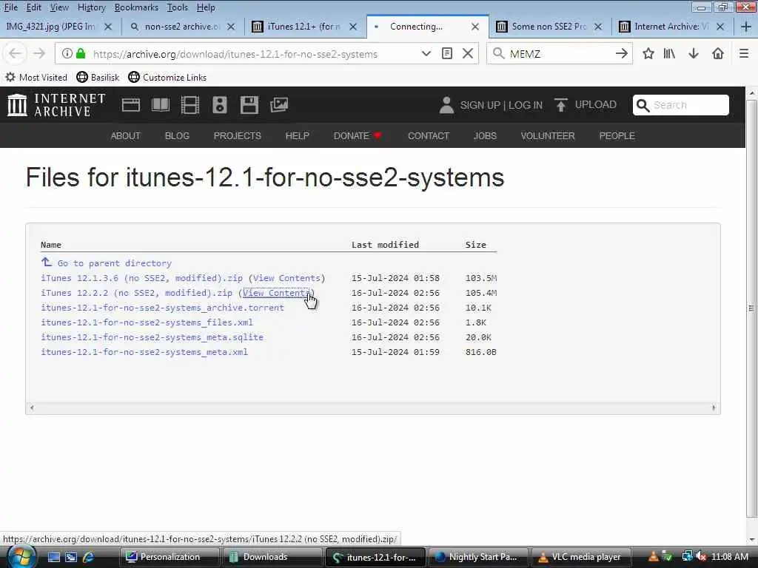The width and height of the screenshot is (758, 568).
Task: Click the horizontal scrollbar of file list
Action: (x=373, y=408)
